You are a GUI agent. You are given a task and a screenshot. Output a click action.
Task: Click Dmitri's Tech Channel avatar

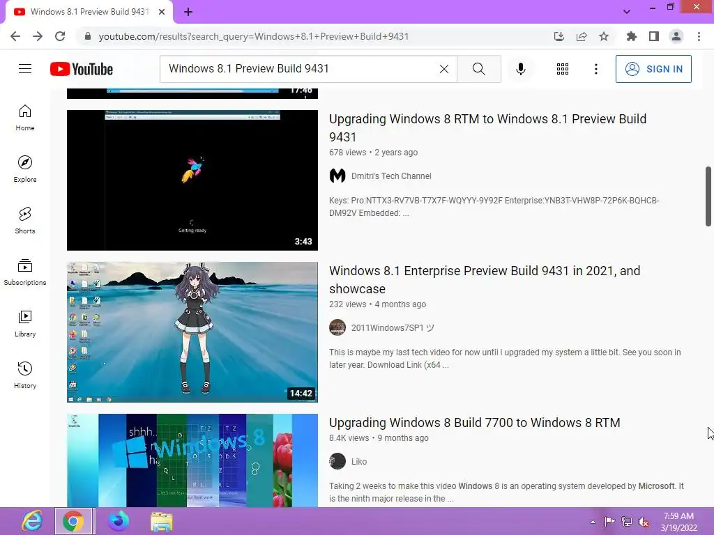coord(337,176)
